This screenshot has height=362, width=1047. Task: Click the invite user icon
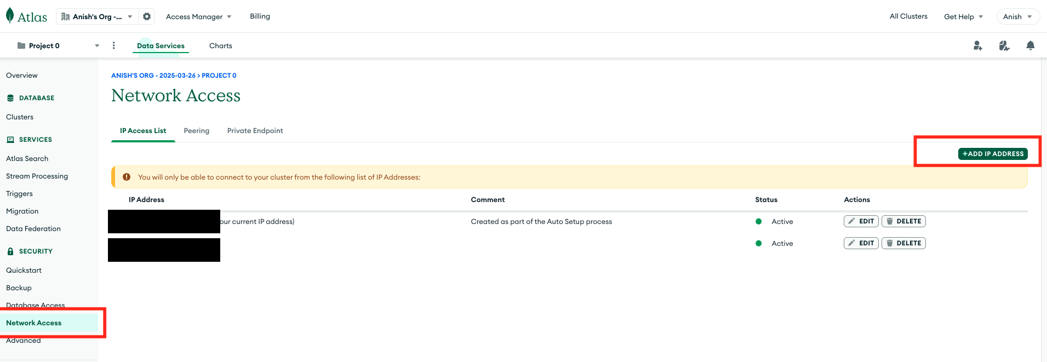[977, 45]
